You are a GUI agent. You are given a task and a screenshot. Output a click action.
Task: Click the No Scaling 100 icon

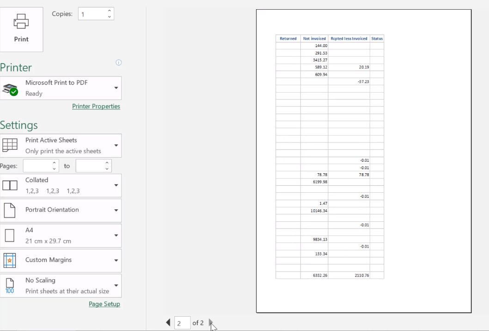pyautogui.click(x=9, y=285)
